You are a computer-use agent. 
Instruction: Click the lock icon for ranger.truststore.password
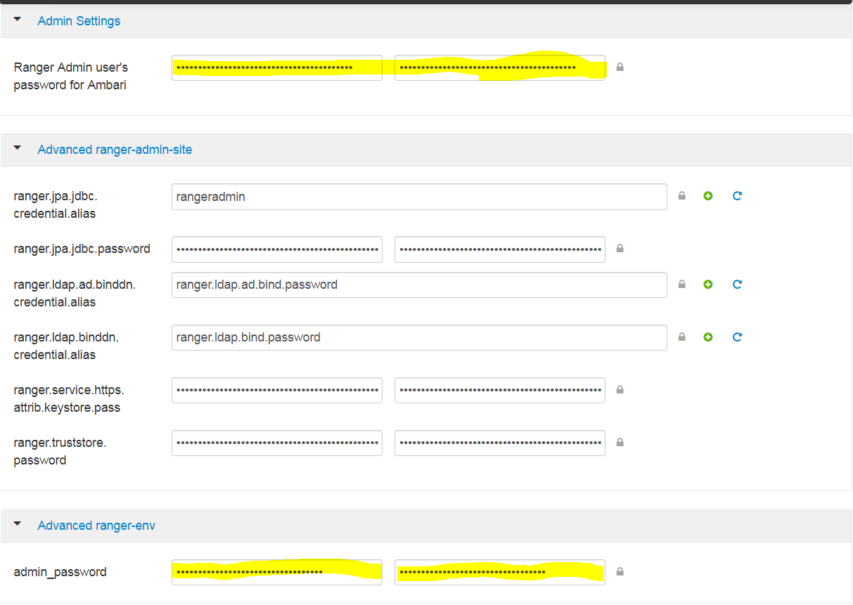pyautogui.click(x=620, y=442)
